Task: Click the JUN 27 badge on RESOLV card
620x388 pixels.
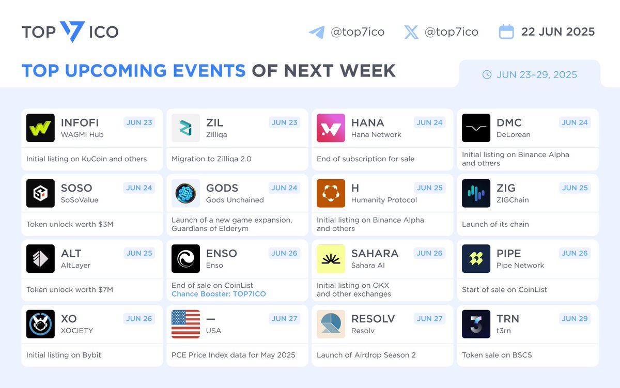Action: [x=430, y=319]
